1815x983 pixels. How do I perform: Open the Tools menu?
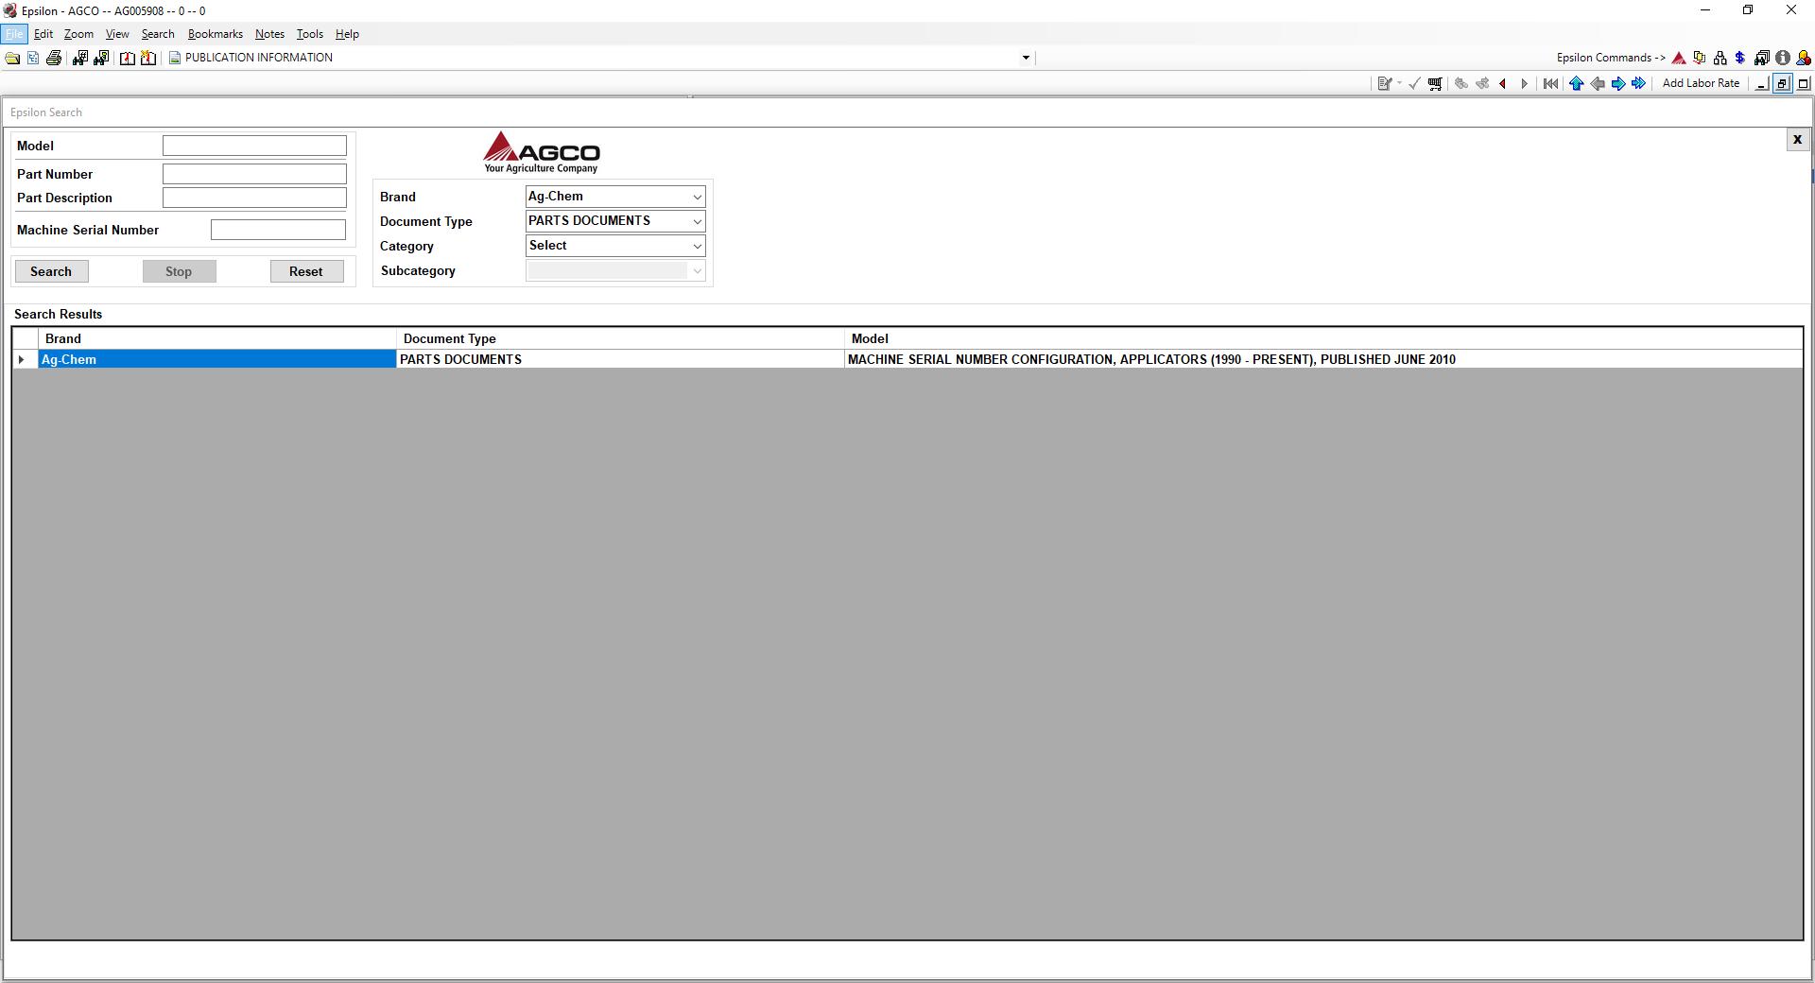pos(310,34)
